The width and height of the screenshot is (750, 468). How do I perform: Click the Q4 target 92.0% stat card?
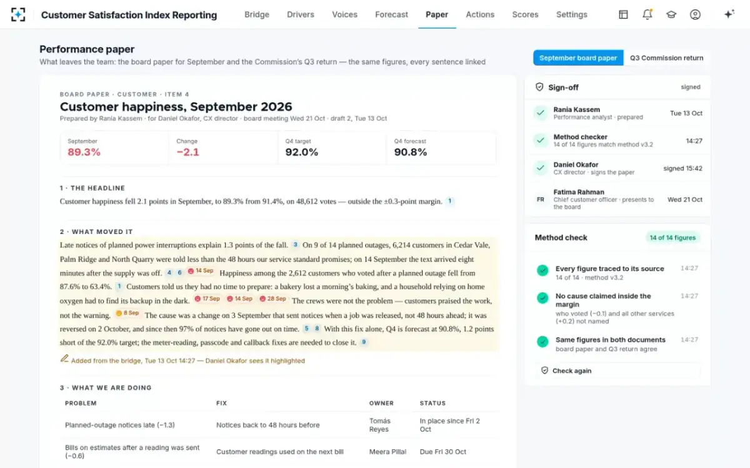pos(332,149)
